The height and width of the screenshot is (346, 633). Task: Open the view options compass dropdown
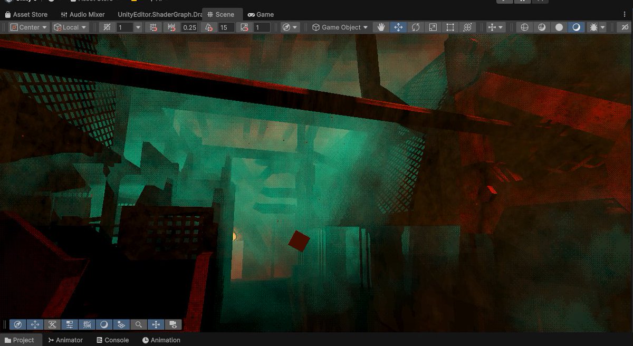click(290, 27)
